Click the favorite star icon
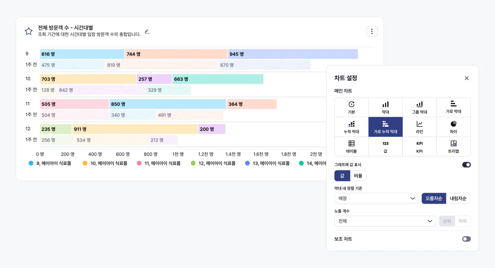Image resolution: width=495 pixels, height=268 pixels. tap(29, 31)
